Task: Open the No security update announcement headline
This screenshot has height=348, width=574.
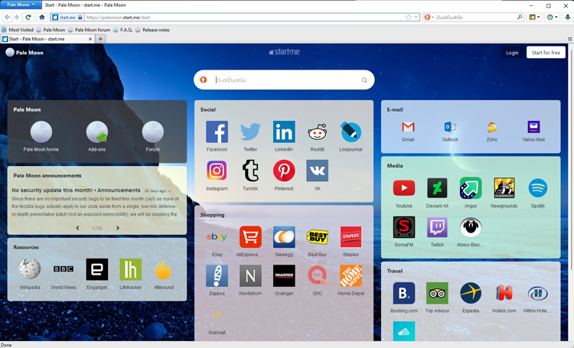Action: (76, 190)
